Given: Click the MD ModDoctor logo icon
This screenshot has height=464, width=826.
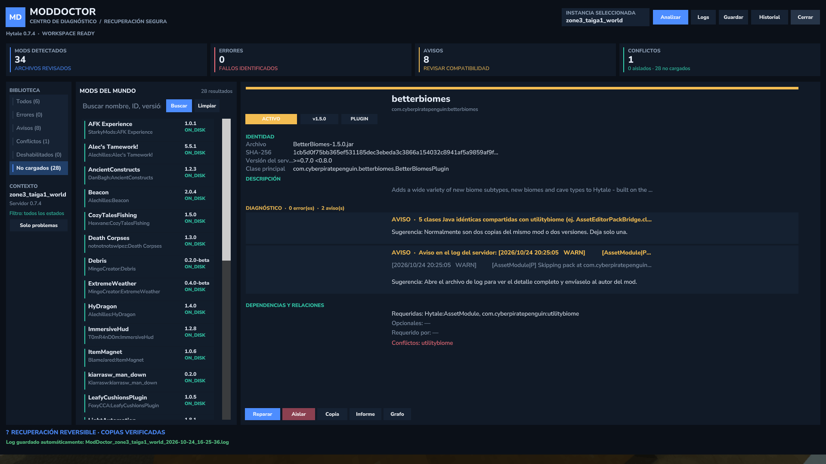Looking at the screenshot, I should [15, 17].
